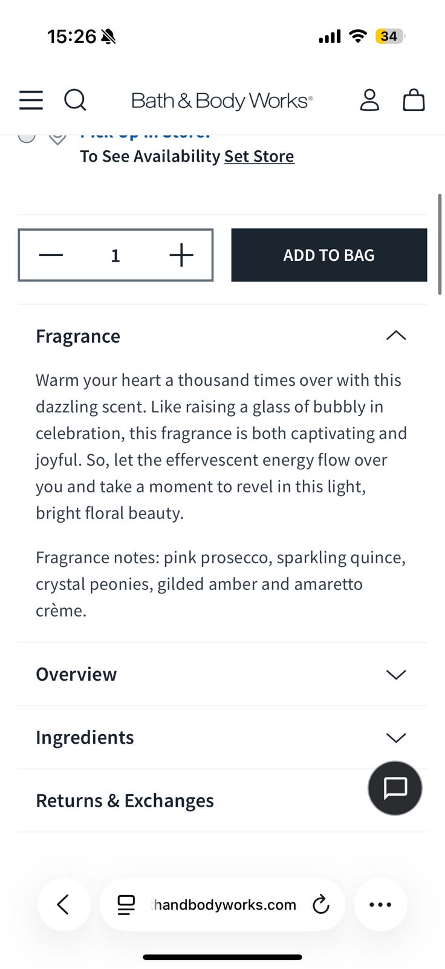Go back with browser back arrow
The height and width of the screenshot is (969, 445).
pos(63,904)
